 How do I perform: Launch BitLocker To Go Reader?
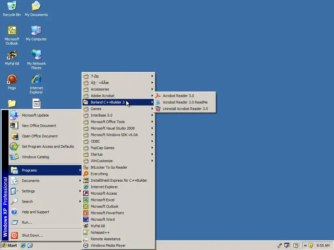(118, 167)
